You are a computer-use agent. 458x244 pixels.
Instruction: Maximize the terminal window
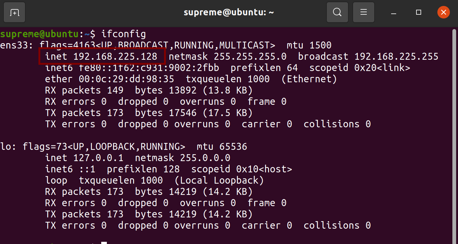coord(419,13)
